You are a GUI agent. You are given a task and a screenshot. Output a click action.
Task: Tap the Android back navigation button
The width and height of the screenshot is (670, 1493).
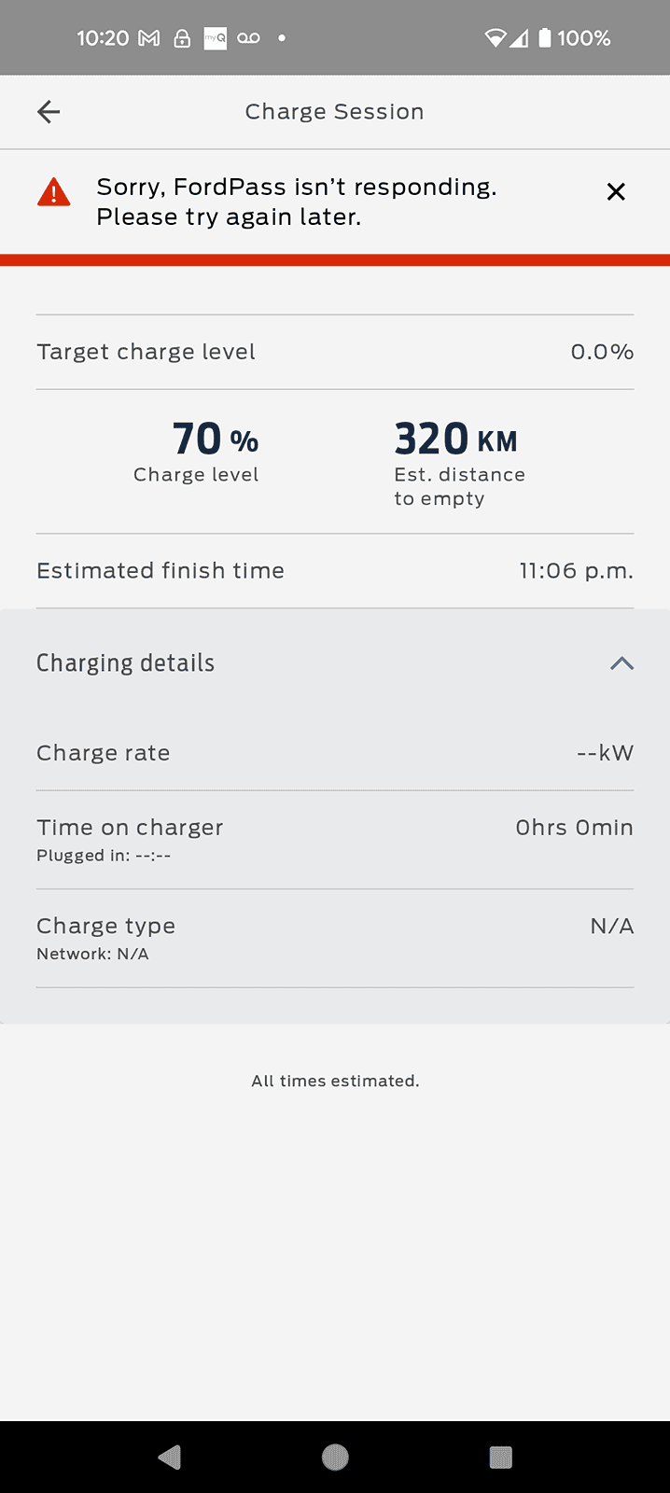pos(170,1457)
